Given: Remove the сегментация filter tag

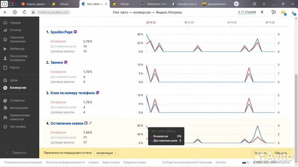Looking at the screenshot, I should point(115,153).
